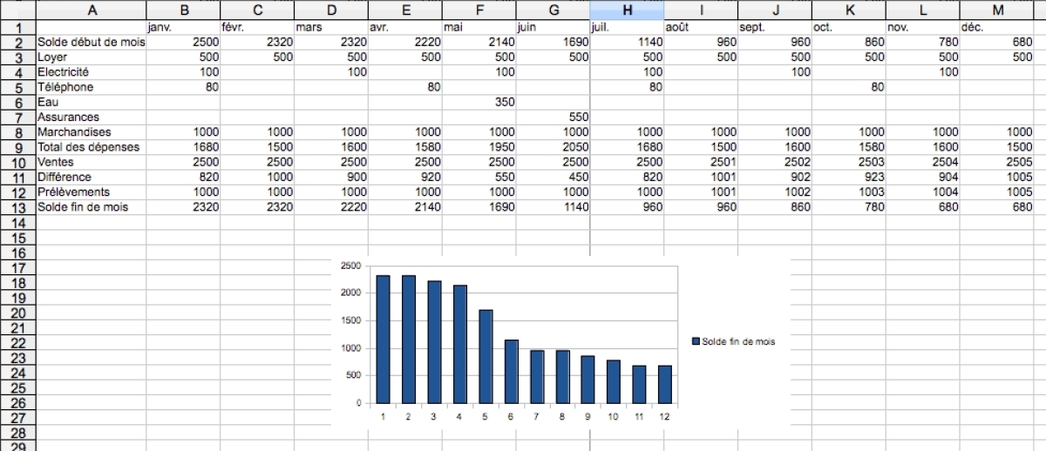Select the 'Marchandises' label cell
The width and height of the screenshot is (1046, 451).
(91, 131)
